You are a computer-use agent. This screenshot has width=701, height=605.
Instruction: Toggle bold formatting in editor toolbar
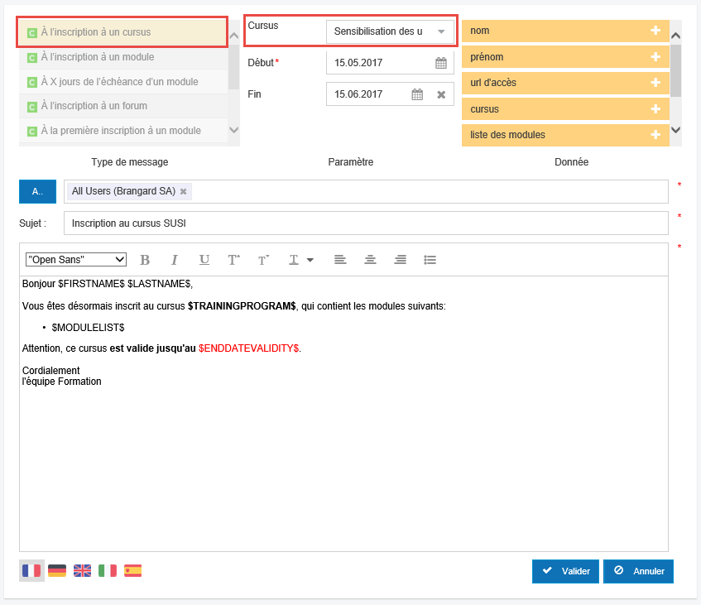click(x=145, y=260)
